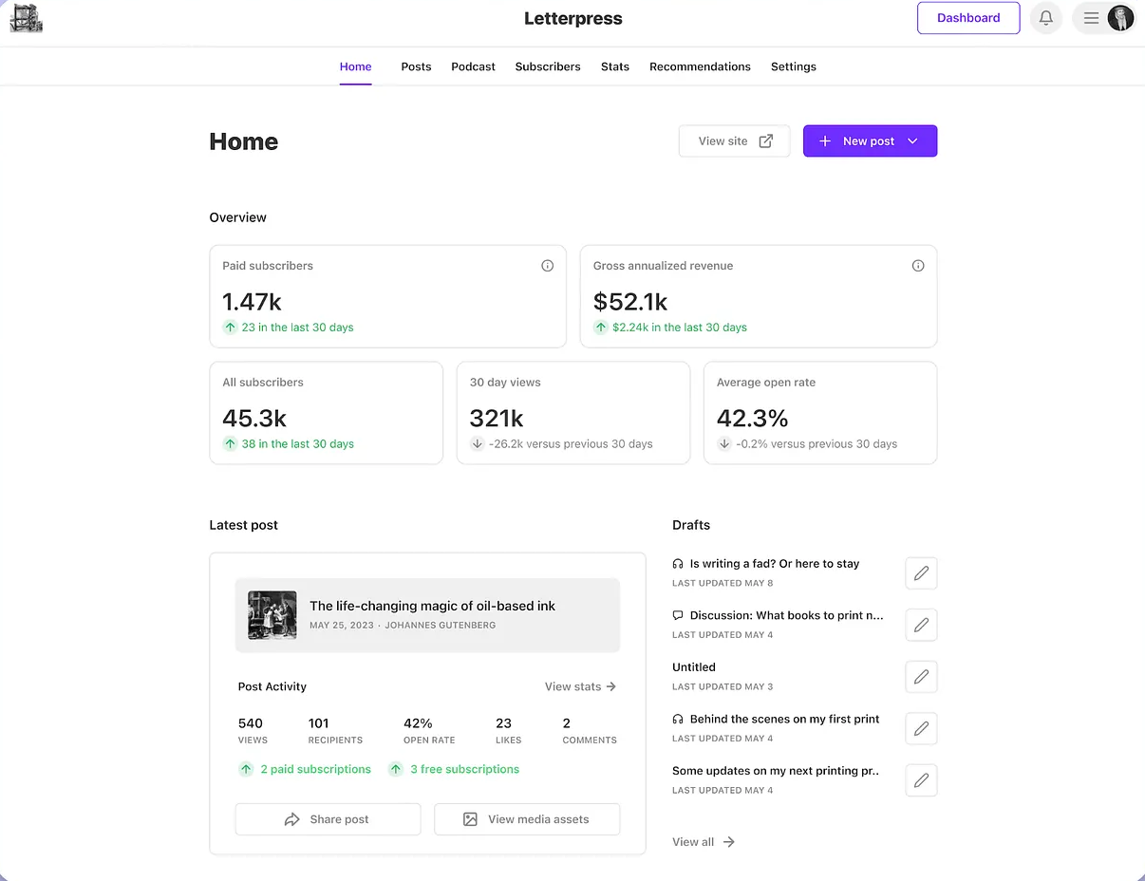Click the down arrow icon beside -26.2k views
This screenshot has width=1145, height=881.
pos(478,444)
